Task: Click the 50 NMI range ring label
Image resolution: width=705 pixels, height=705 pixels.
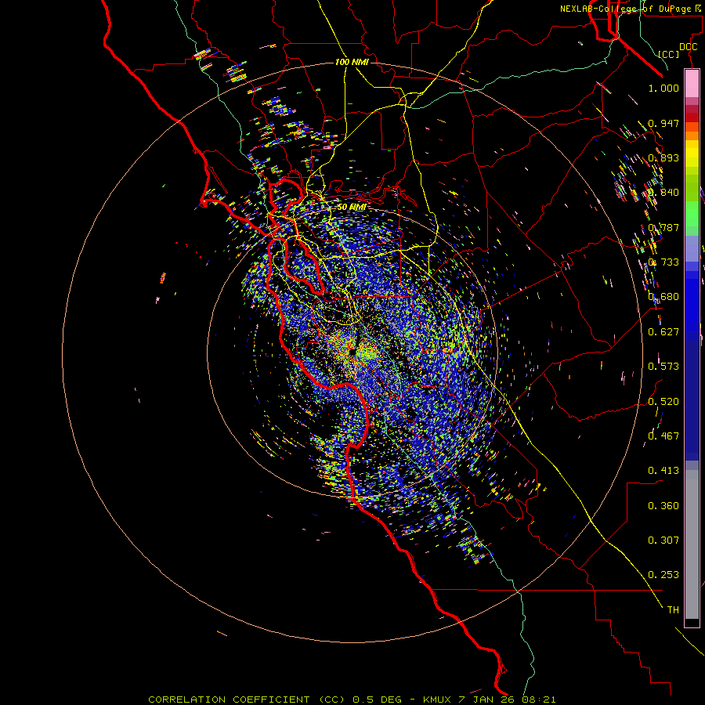Action: coord(352,207)
